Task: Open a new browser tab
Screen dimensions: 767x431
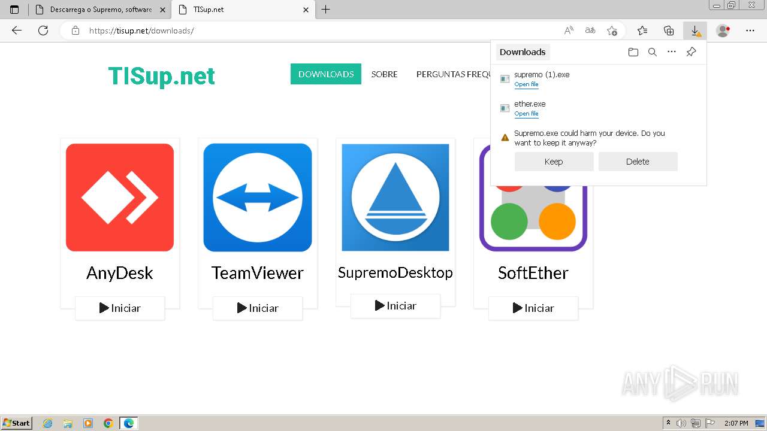Action: 325,10
